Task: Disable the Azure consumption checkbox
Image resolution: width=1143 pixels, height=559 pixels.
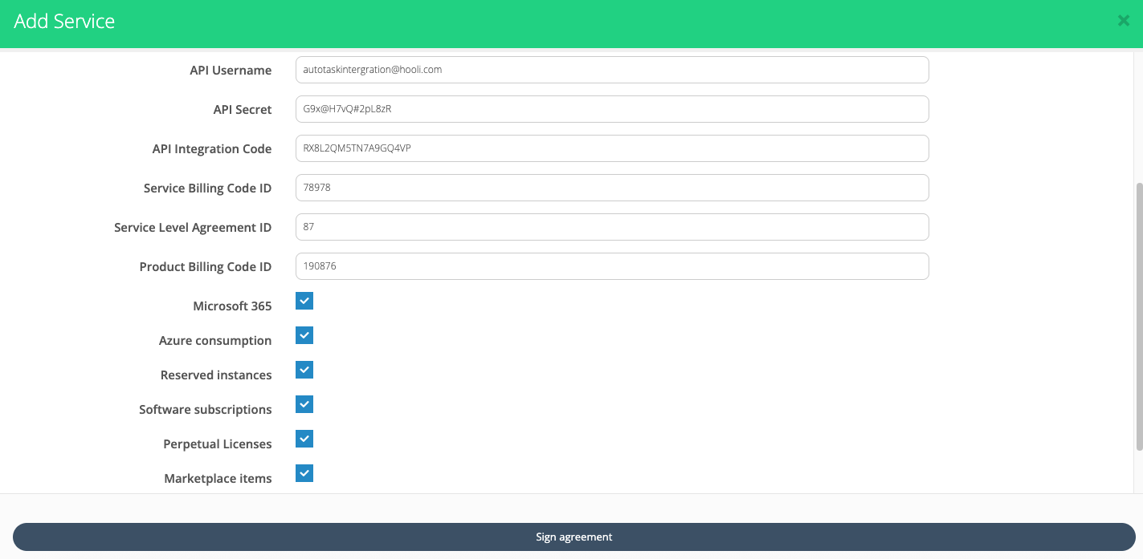Action: (304, 335)
